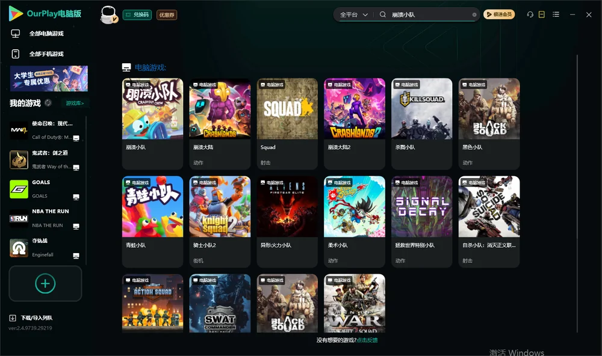This screenshot has width=602, height=356.
Task: Open the Men of War game card
Action: [355, 303]
